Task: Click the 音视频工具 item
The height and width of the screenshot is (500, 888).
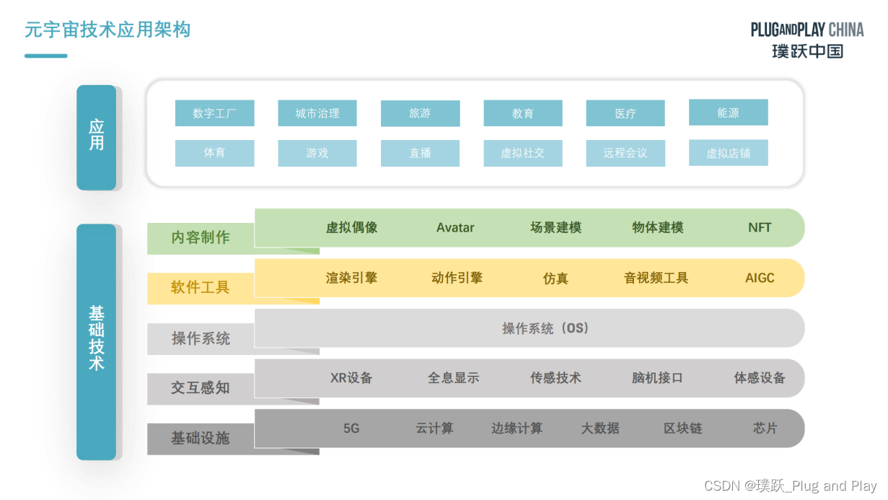Action: [656, 278]
